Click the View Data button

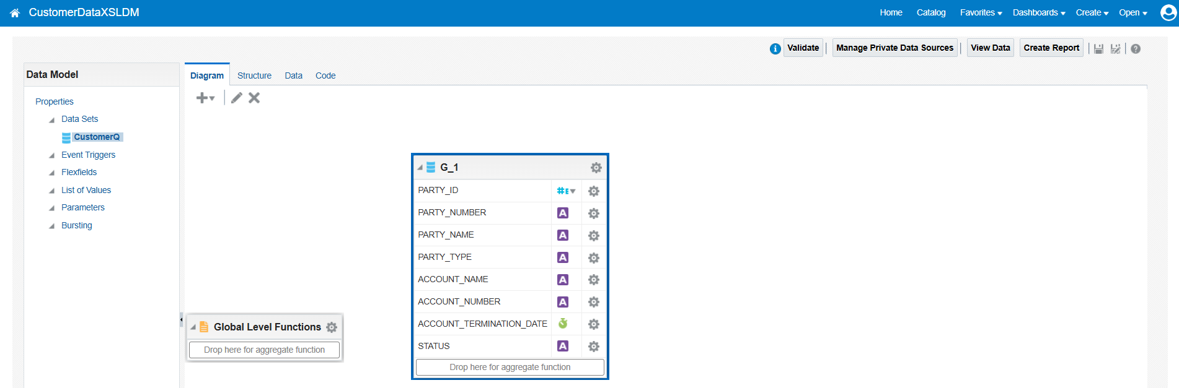click(x=990, y=48)
